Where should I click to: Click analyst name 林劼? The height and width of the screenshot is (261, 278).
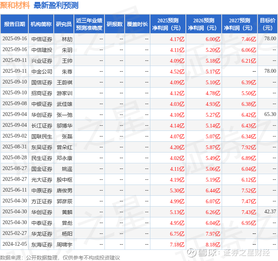(x=67, y=39)
